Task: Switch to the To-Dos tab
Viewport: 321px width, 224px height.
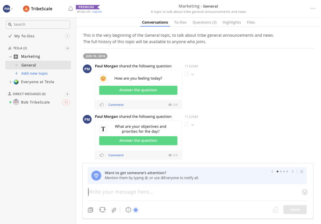Action: 180,22
